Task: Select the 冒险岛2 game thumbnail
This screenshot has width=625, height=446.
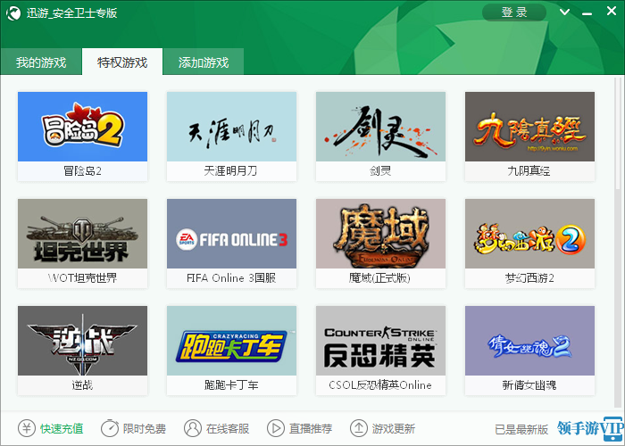Action: [82, 127]
